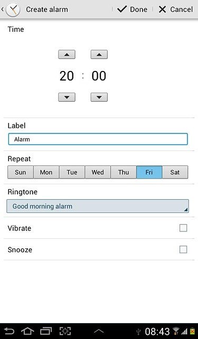The image size is (198, 339).
Task: Focus the Alarm label text field
Action: [x=98, y=139]
